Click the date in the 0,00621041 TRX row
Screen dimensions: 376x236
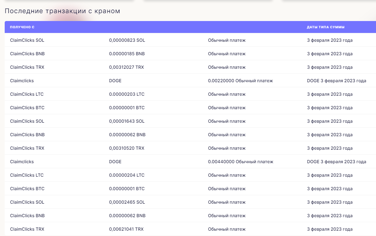pyautogui.click(x=330, y=229)
